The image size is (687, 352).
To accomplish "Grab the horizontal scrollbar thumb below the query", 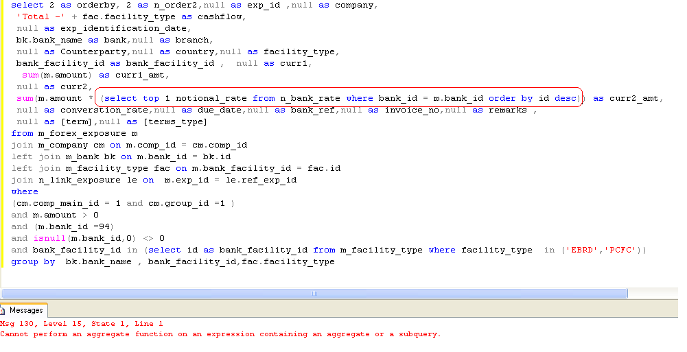I will (x=314, y=294).
